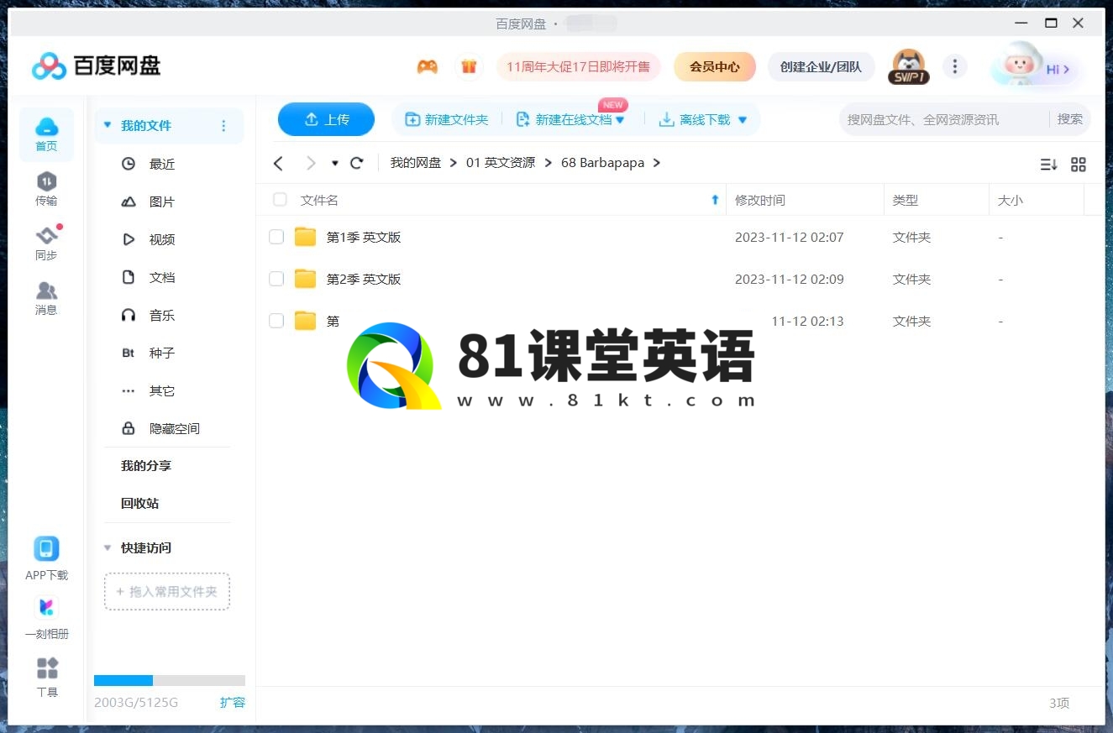
Task: Open 隐藏空间 in the sidebar
Action: tap(175, 429)
